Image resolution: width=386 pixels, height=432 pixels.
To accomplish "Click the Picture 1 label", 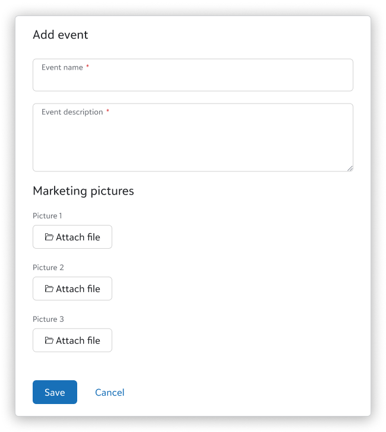I will click(48, 216).
